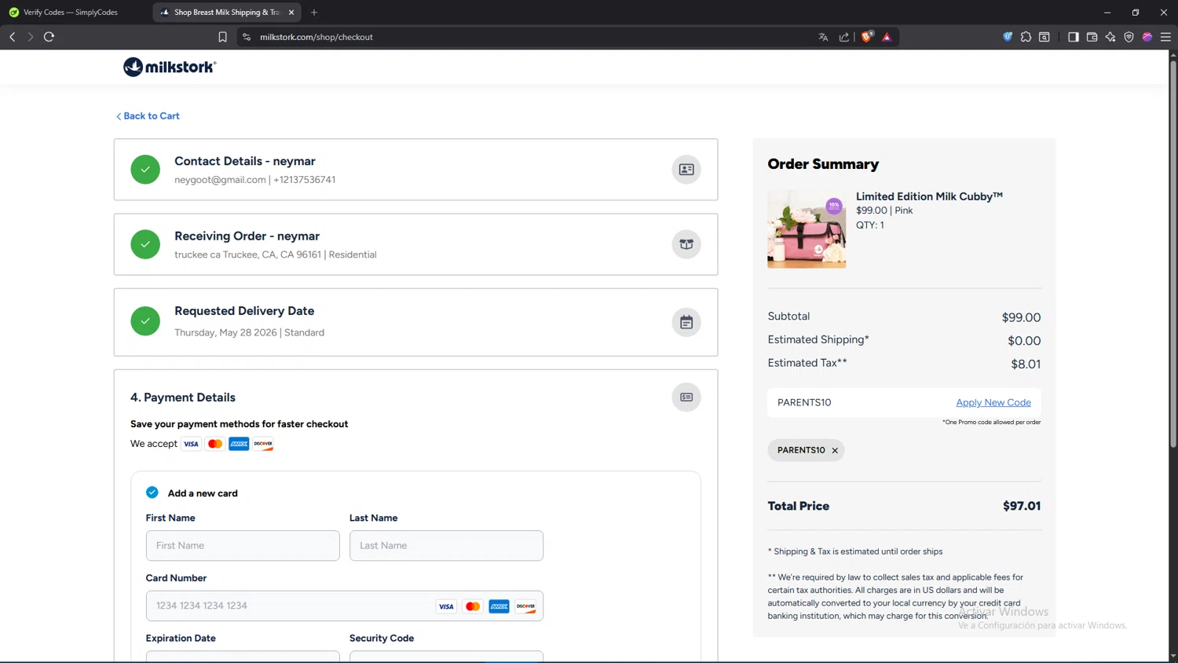Share this page via share icon
Viewport: 1178px width, 663px height.
coord(844,37)
